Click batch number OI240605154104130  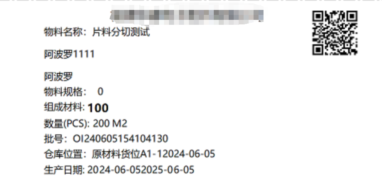[121, 139]
